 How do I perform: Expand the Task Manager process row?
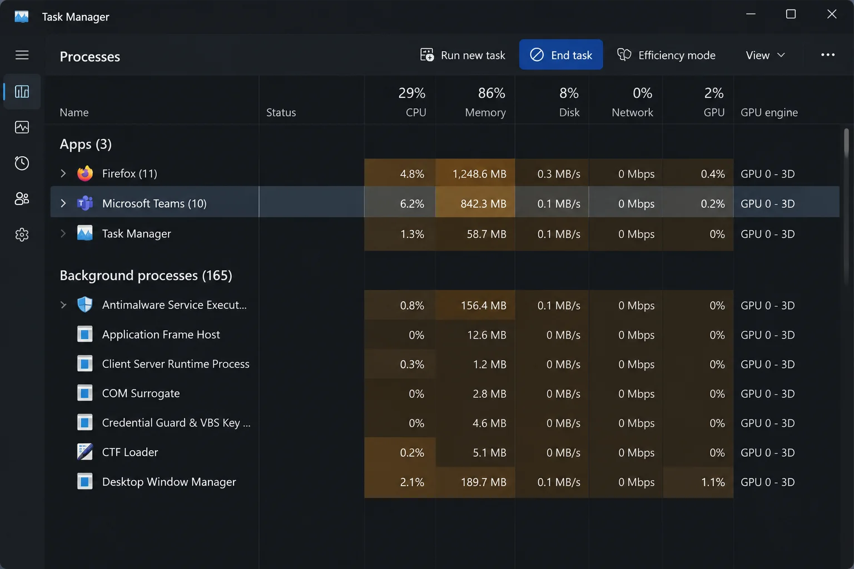pyautogui.click(x=63, y=233)
